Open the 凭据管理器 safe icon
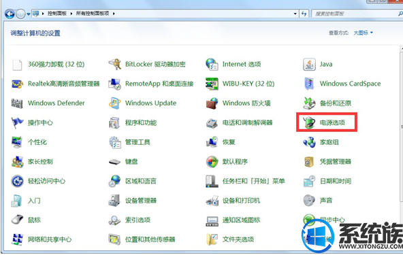Image resolution: width=403 pixels, height=255 pixels. tap(309, 162)
